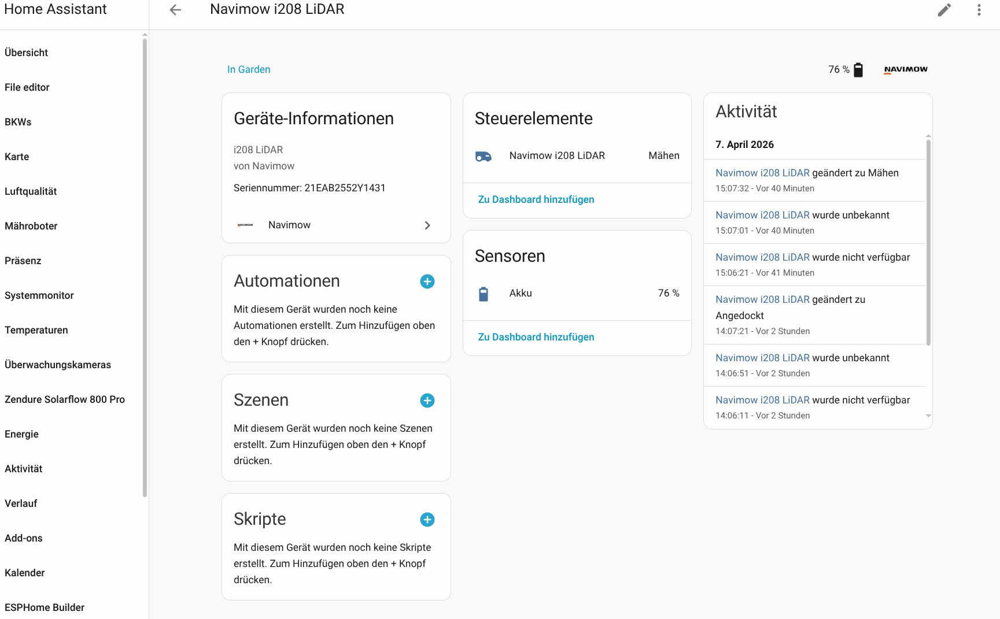Open Navimow integration via chevron arrow

coord(427,225)
